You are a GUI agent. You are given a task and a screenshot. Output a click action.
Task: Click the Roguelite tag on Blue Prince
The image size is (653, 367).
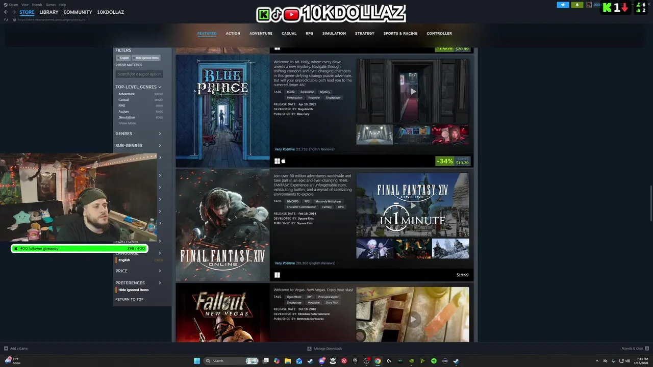tap(314, 97)
